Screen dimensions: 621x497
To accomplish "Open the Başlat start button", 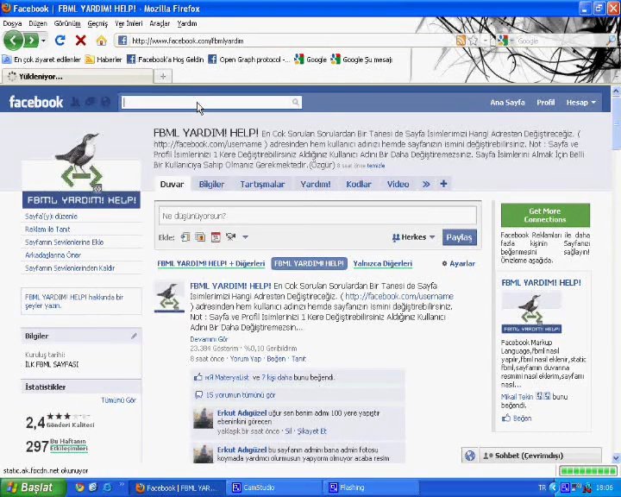I will [x=33, y=488].
